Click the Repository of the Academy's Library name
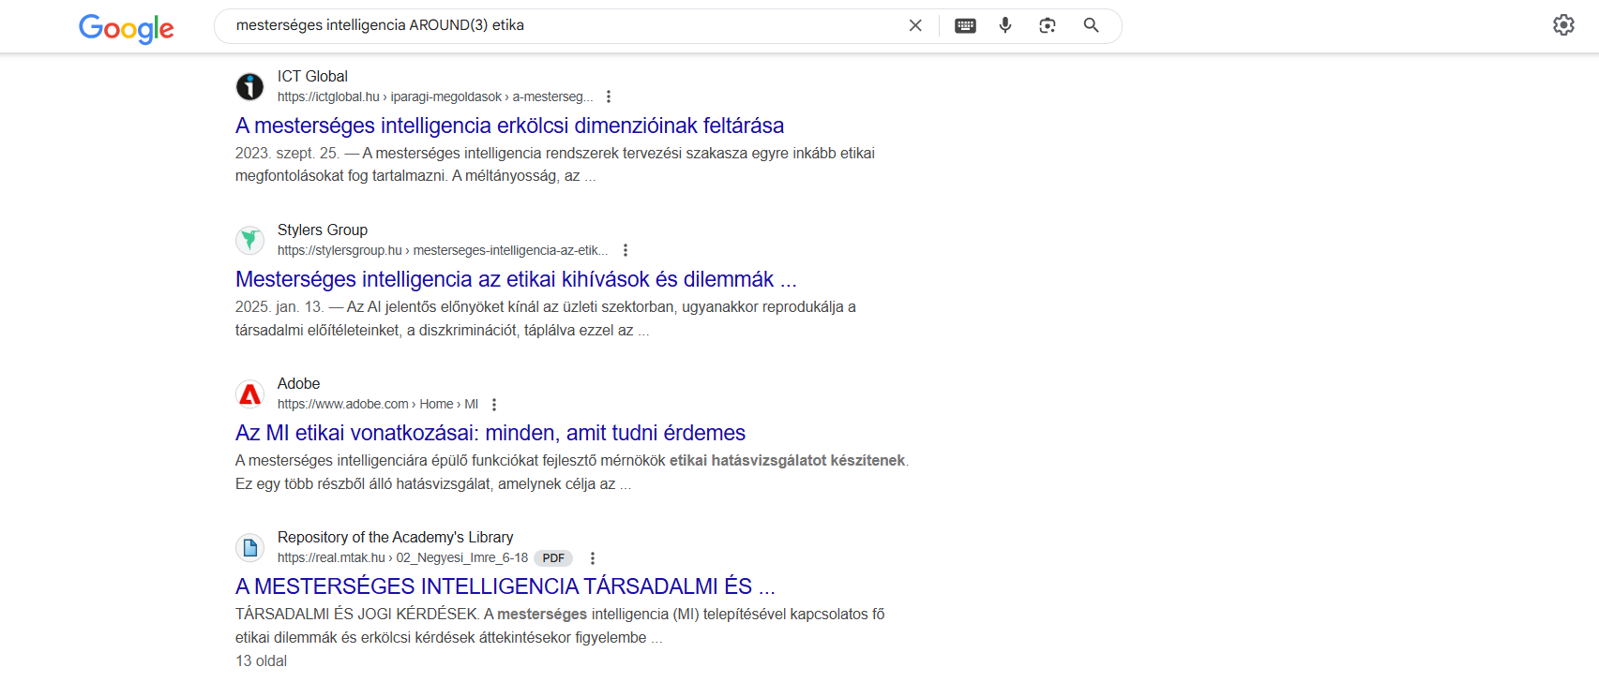Viewport: 1599px width, 697px height. click(395, 537)
